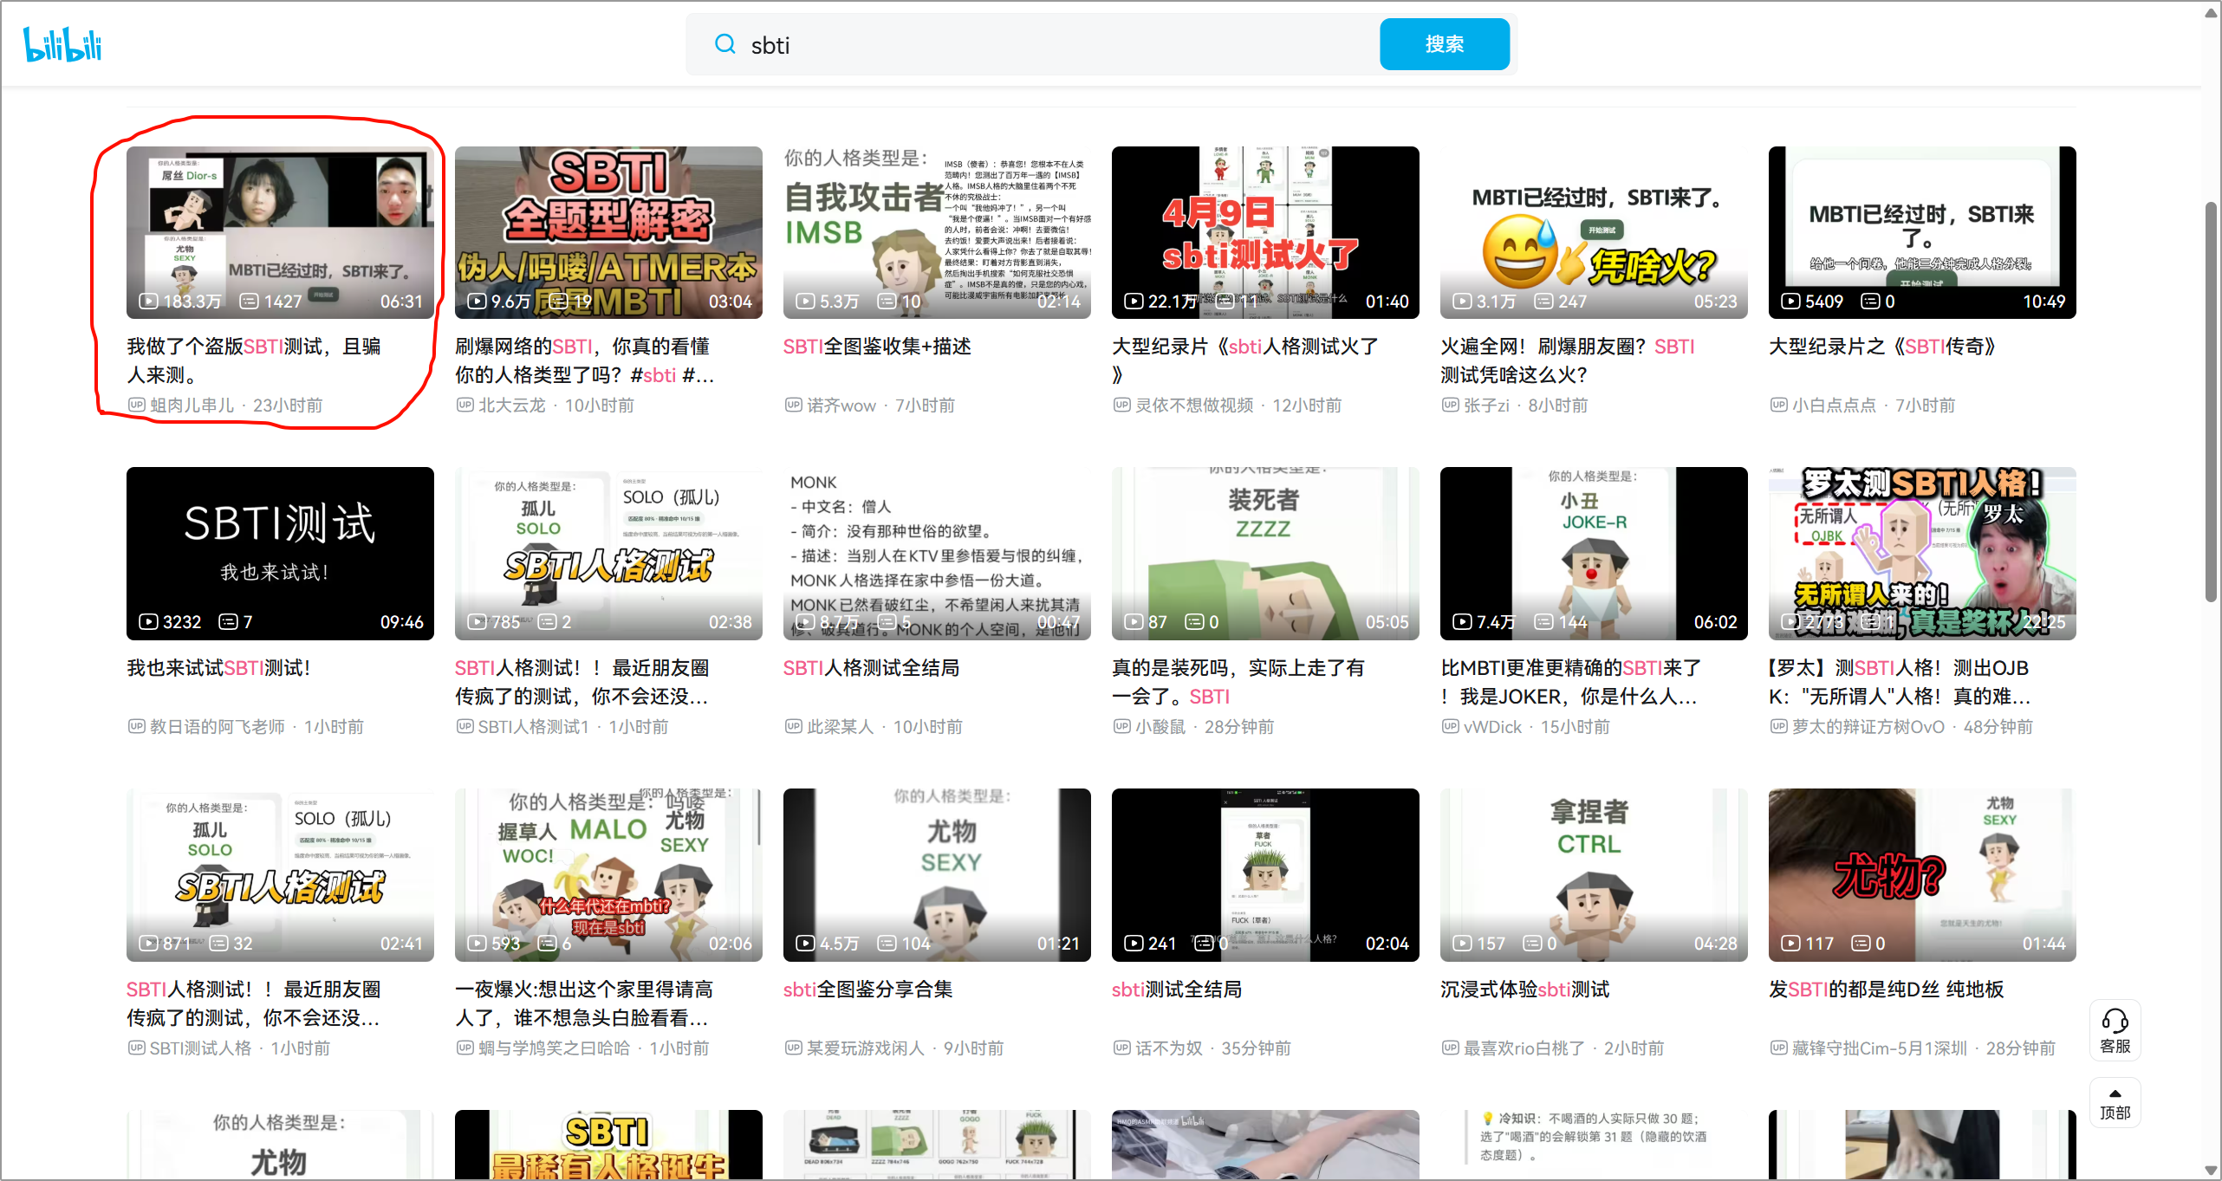
Task: Open the SBTI全题型解密 video thumbnail
Action: point(608,232)
